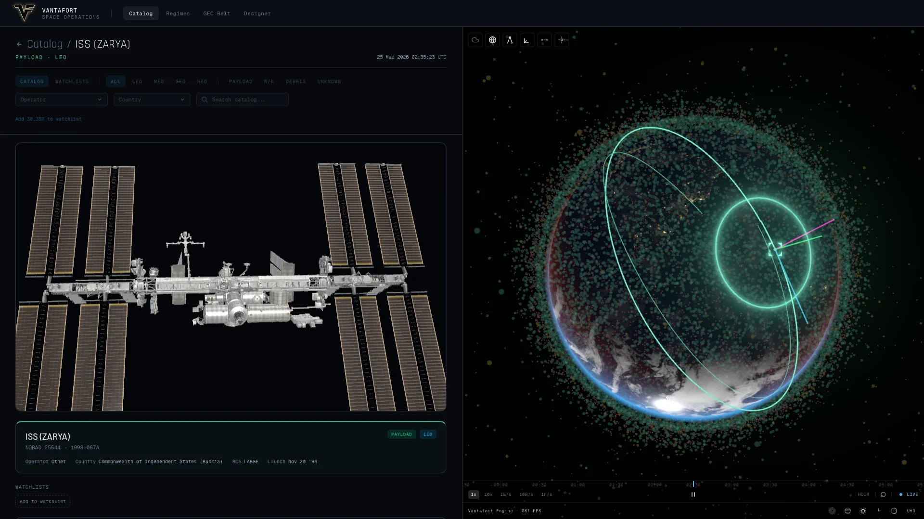Select 1x playback speed
This screenshot has width=924, height=519.
(474, 494)
